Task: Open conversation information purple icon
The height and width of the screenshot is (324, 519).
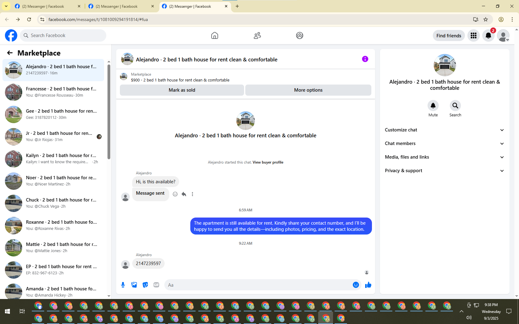Action: pyautogui.click(x=365, y=59)
